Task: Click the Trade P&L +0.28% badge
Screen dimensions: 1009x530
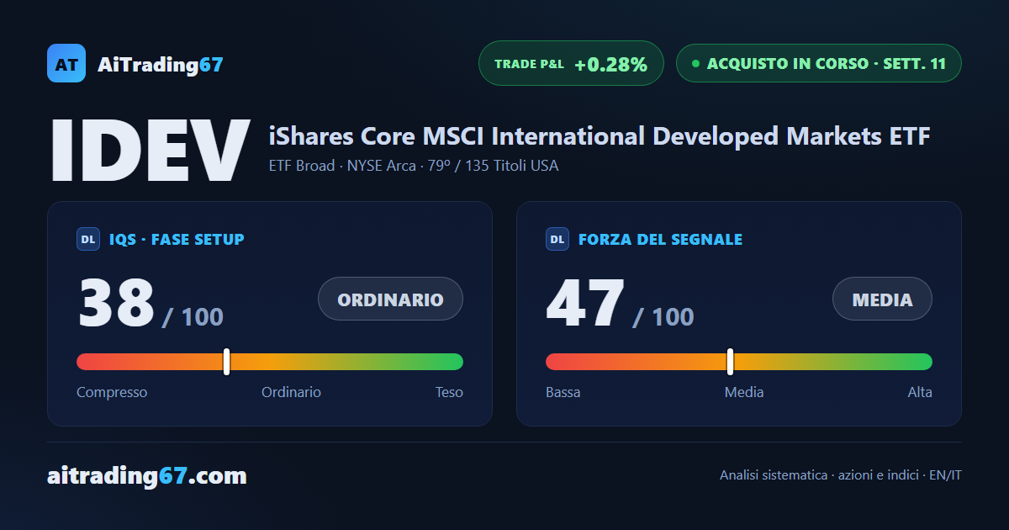Action: (571, 63)
